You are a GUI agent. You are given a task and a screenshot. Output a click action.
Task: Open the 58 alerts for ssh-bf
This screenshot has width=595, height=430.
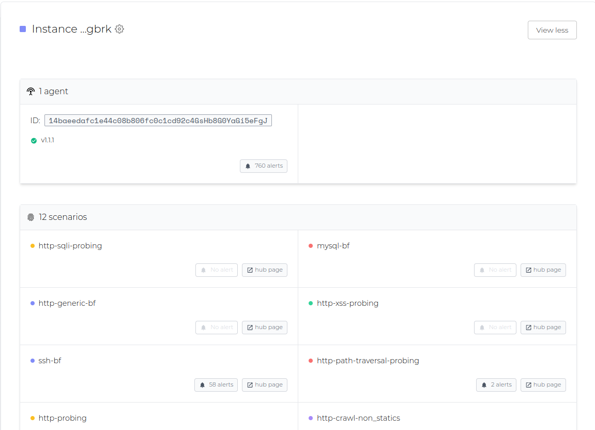pyautogui.click(x=216, y=384)
